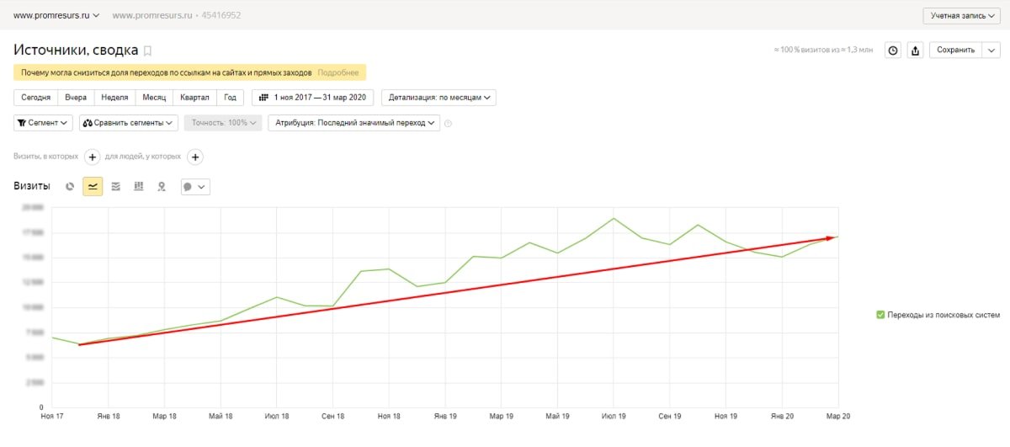Switch to pie chart view

[x=71, y=186]
